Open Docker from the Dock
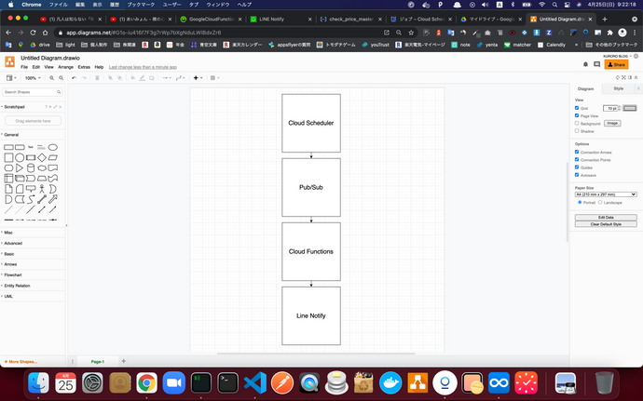 tap(390, 383)
